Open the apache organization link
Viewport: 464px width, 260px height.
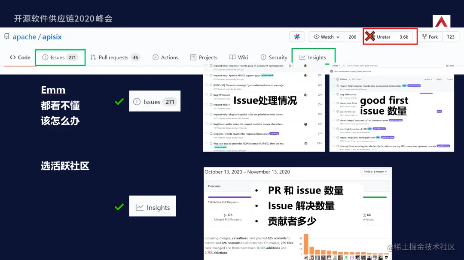point(24,36)
